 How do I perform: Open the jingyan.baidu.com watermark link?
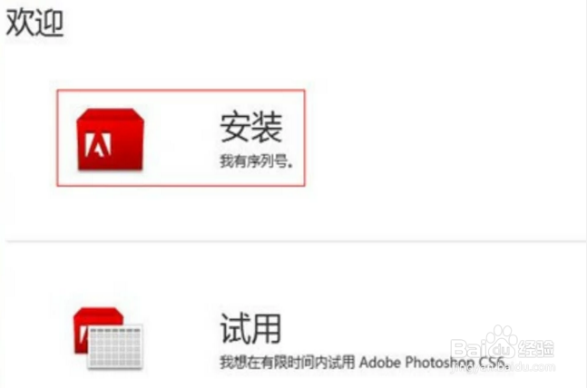[503, 367]
